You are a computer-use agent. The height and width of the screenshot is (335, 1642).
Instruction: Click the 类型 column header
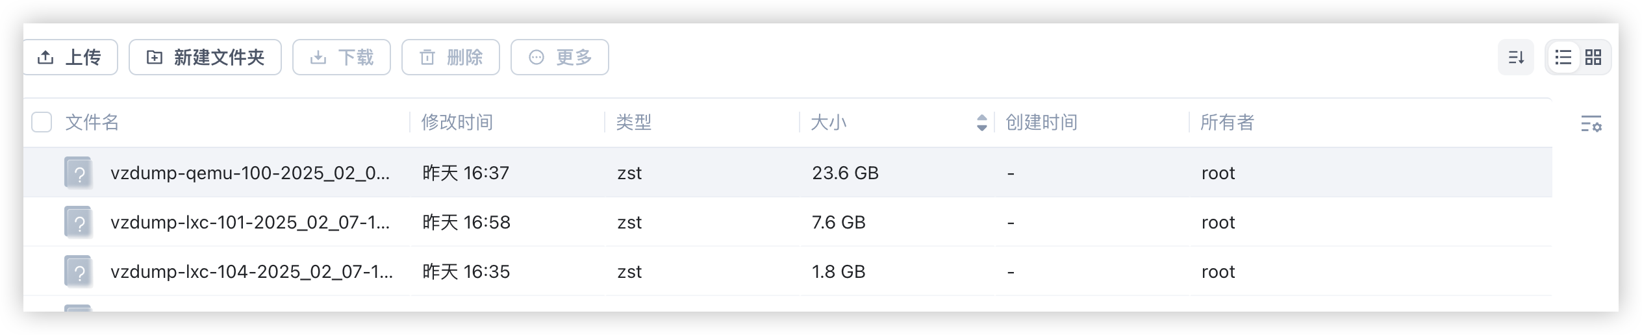(634, 122)
